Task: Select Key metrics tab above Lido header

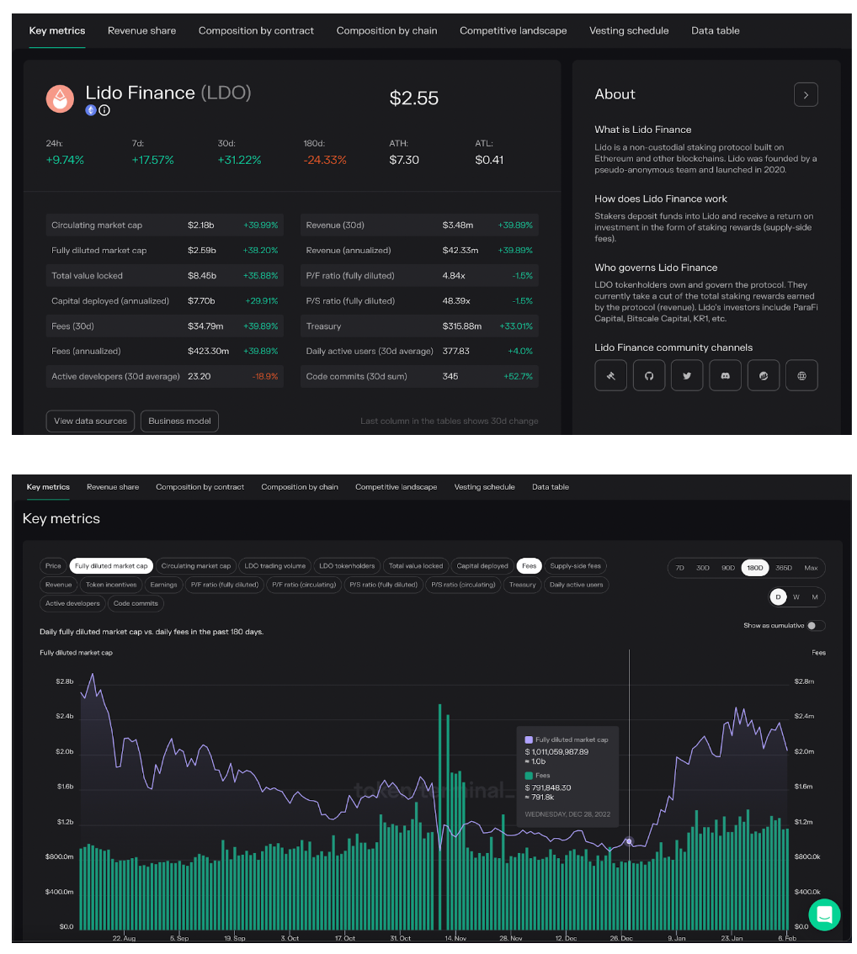Action: 57,30
